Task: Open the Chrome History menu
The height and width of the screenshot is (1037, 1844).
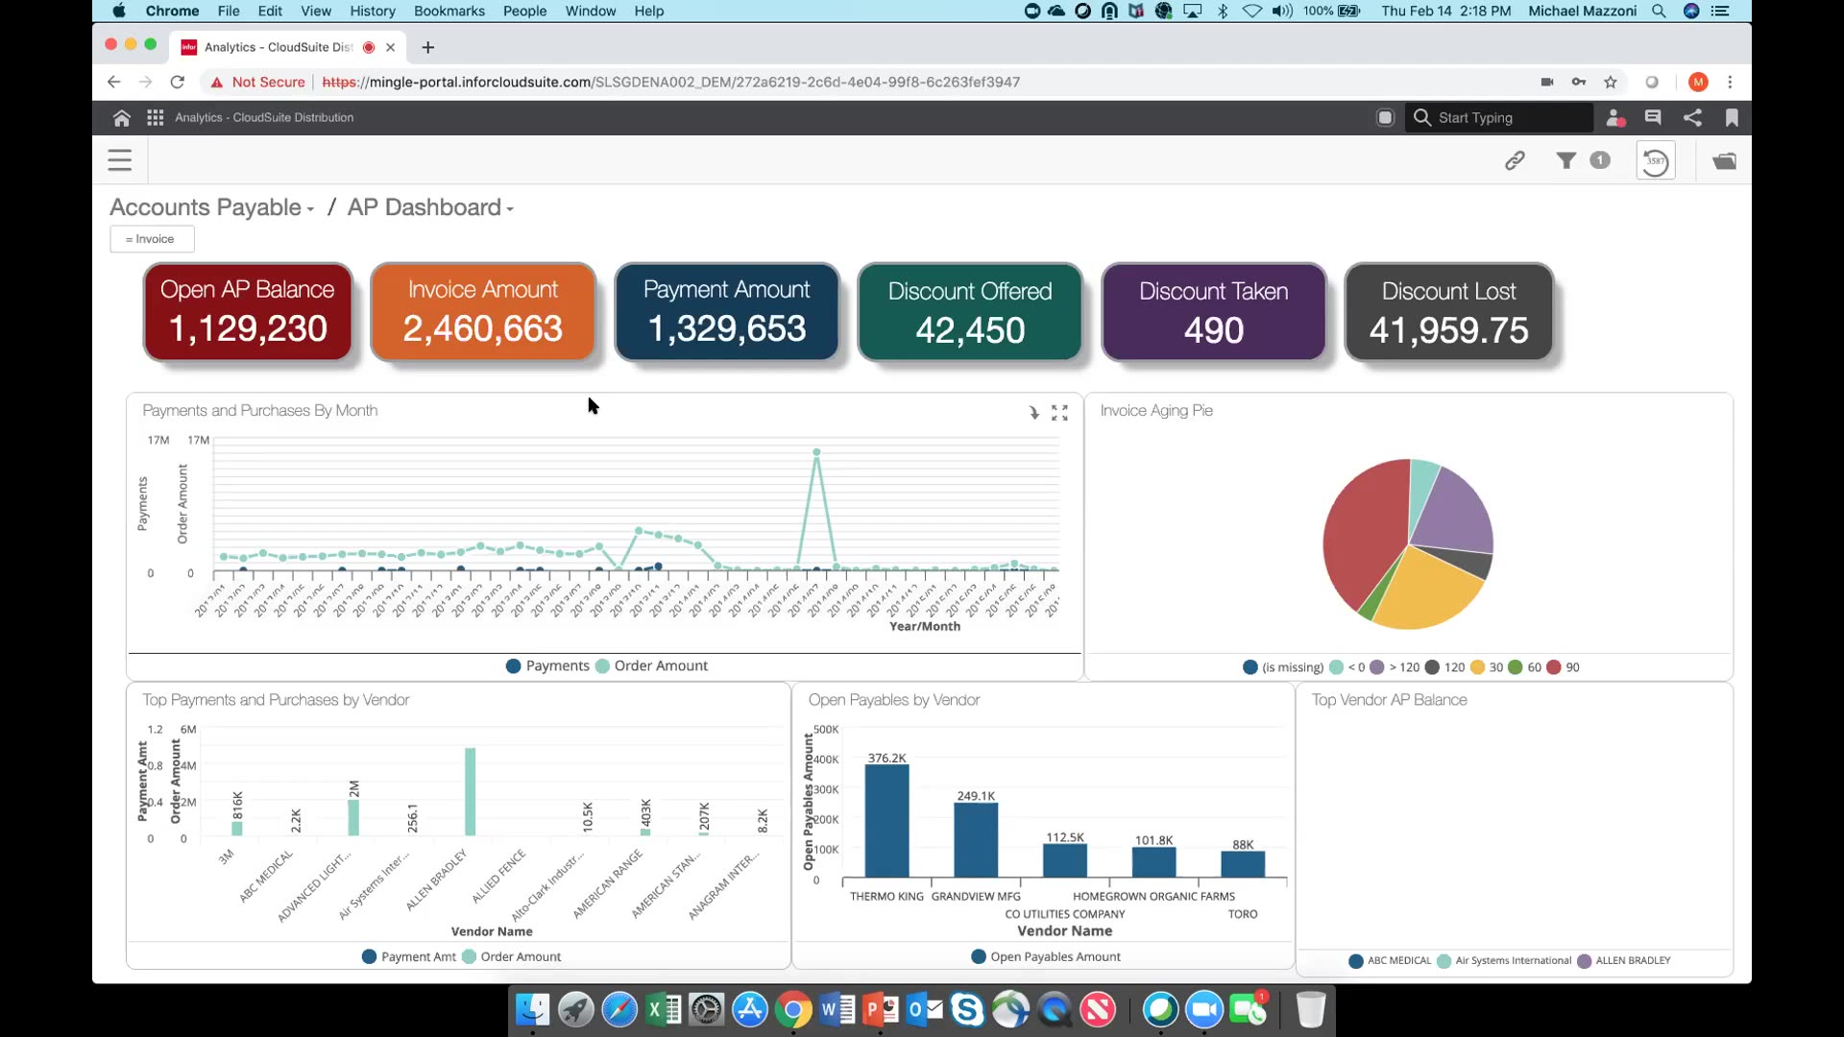Action: [x=372, y=11]
